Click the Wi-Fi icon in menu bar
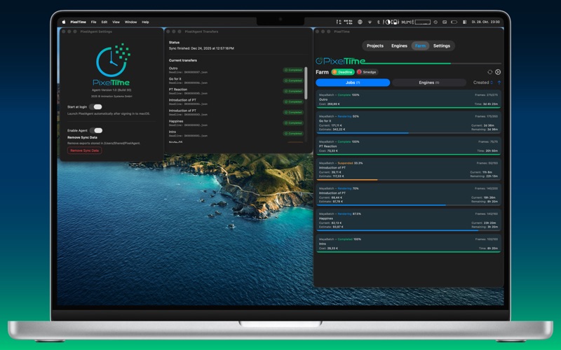 370,22
